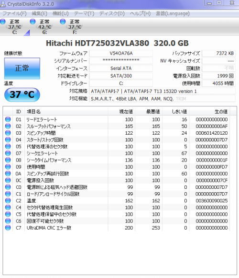Open the テーマ(T) menu

click(84, 13)
